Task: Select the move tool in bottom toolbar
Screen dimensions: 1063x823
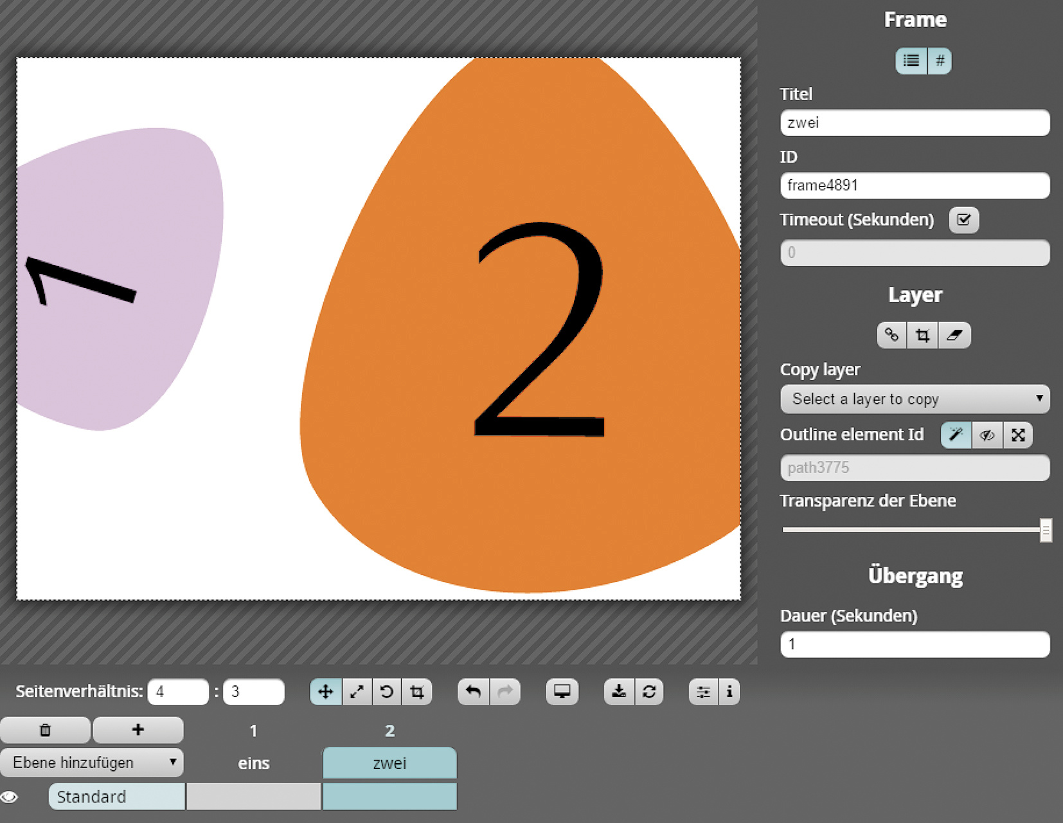Action: tap(326, 692)
